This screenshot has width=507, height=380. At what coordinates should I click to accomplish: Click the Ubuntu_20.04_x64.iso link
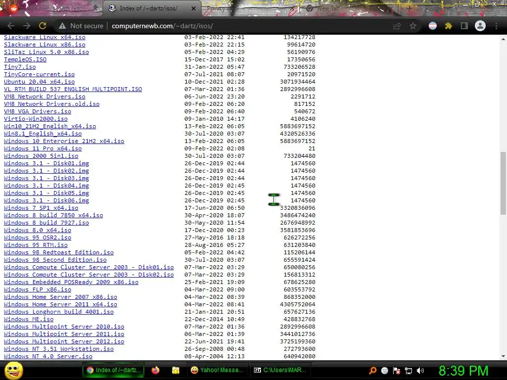(x=39, y=82)
